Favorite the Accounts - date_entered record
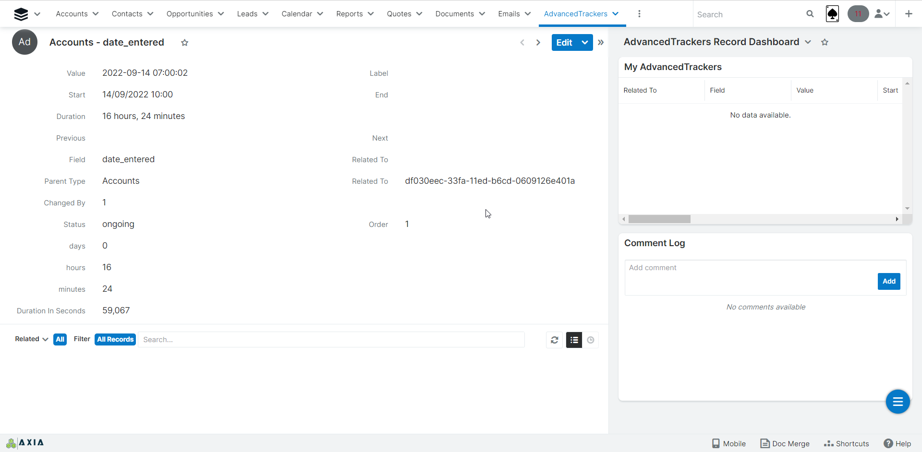Screen dimensions: 922x452 point(184,43)
